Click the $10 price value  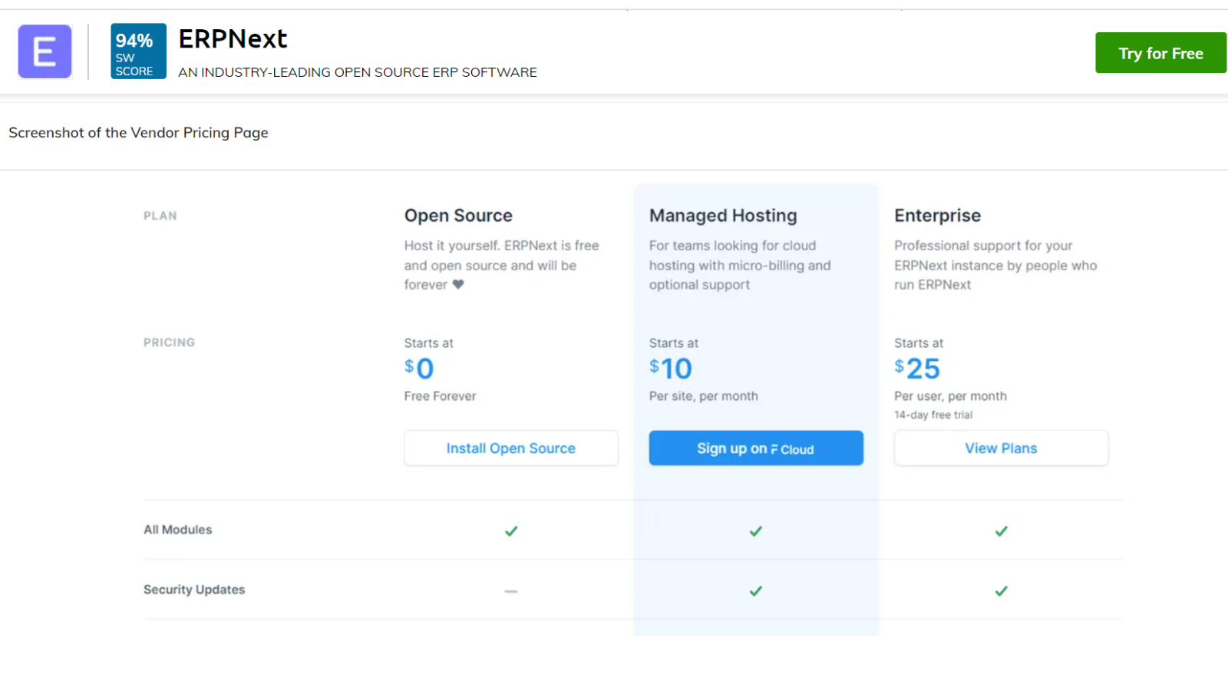(671, 369)
